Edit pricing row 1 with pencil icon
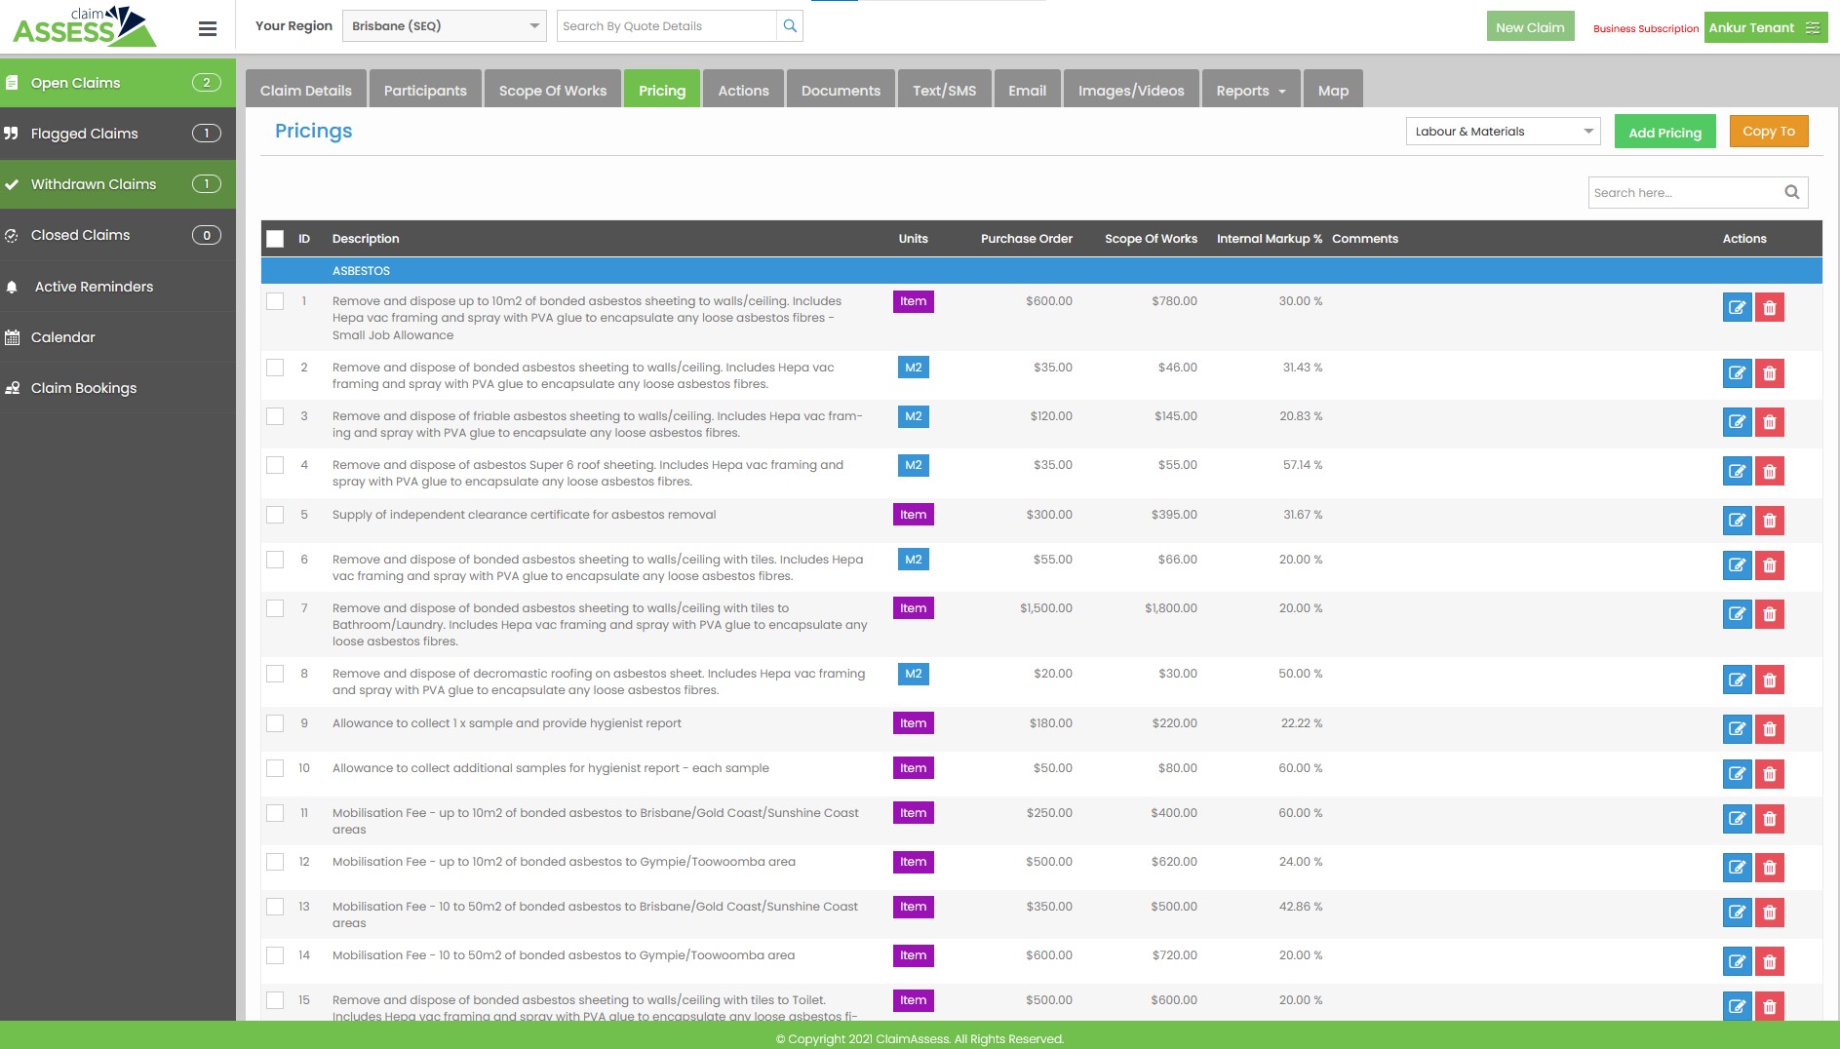The width and height of the screenshot is (1840, 1049). click(x=1737, y=308)
